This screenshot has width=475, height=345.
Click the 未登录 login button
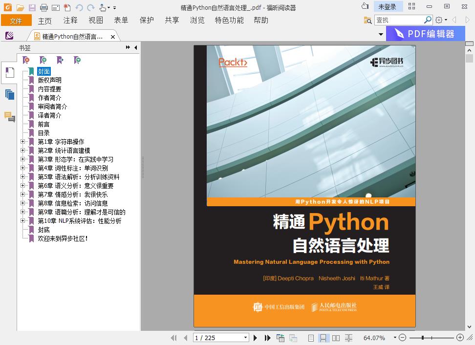[x=389, y=6]
